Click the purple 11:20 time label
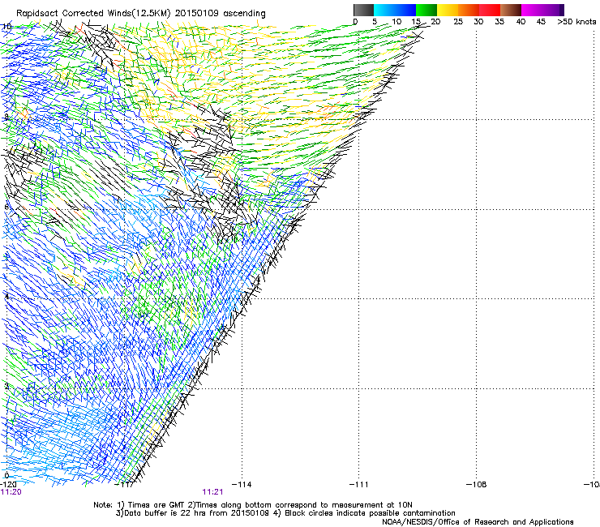600x527 pixels. click(x=11, y=492)
